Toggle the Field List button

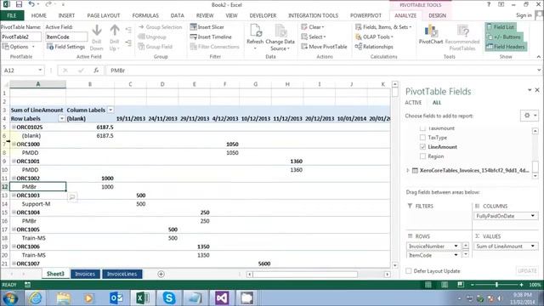click(501, 26)
